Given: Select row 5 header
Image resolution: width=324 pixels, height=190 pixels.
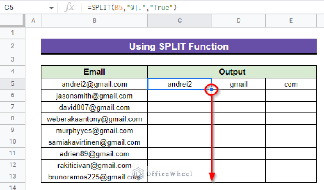Looking at the screenshot, I should click(x=12, y=84).
